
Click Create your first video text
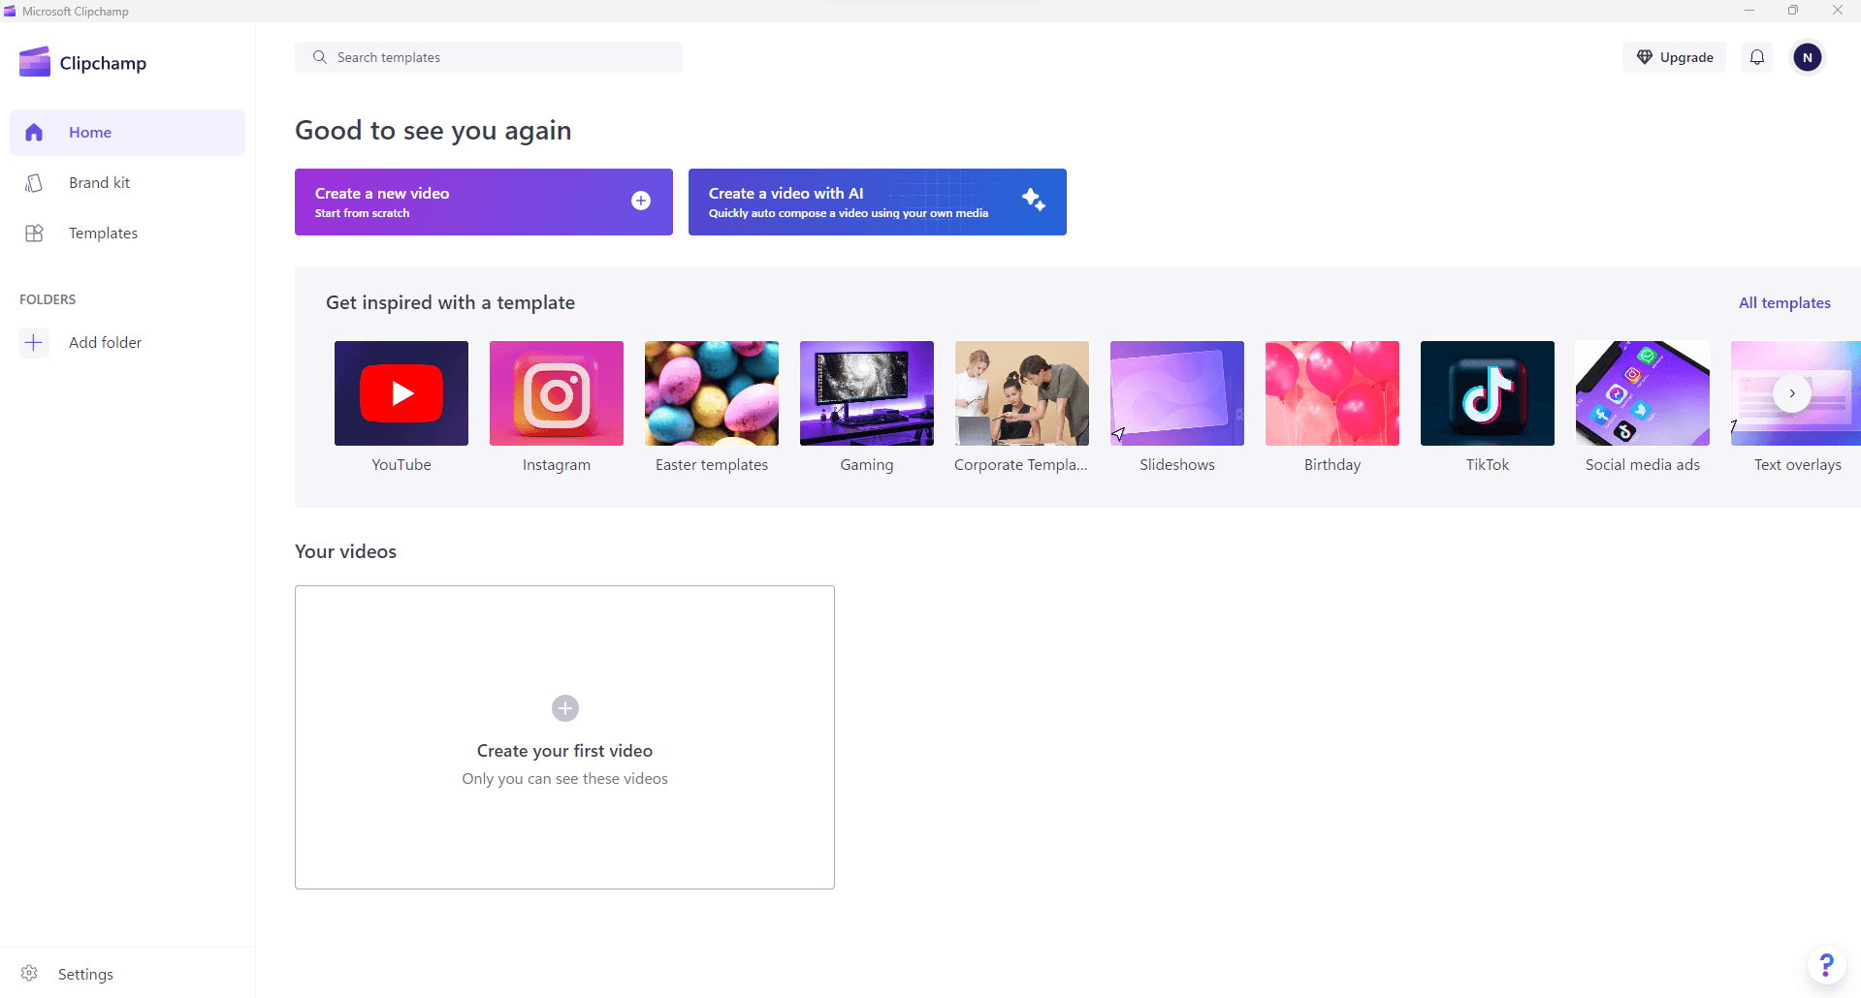point(564,751)
